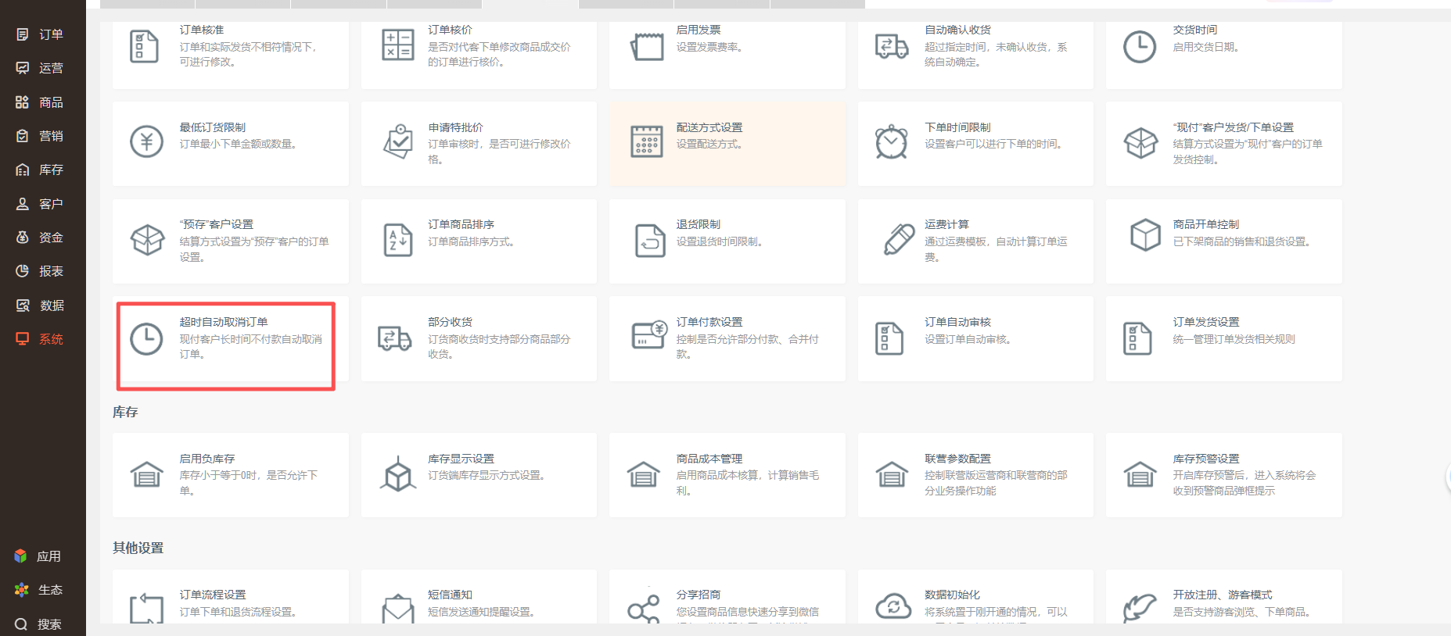Open the "预存"客户设置 card
Viewport: 1451px width, 636px height.
tap(231, 241)
